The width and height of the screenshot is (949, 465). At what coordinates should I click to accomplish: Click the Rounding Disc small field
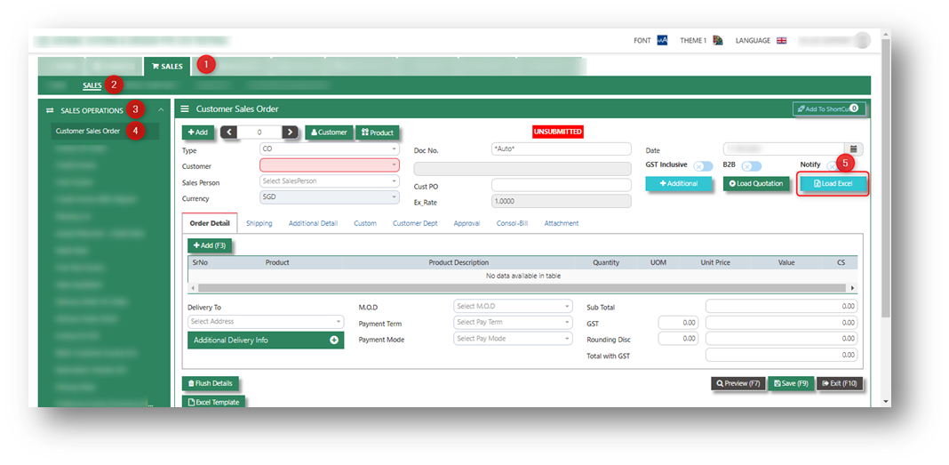[678, 339]
